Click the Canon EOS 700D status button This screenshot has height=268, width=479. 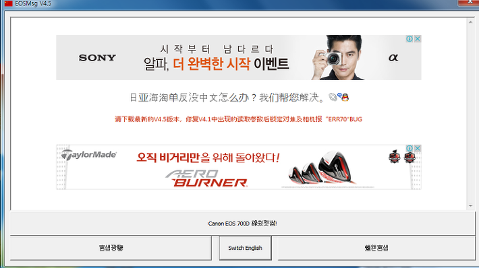point(242,224)
